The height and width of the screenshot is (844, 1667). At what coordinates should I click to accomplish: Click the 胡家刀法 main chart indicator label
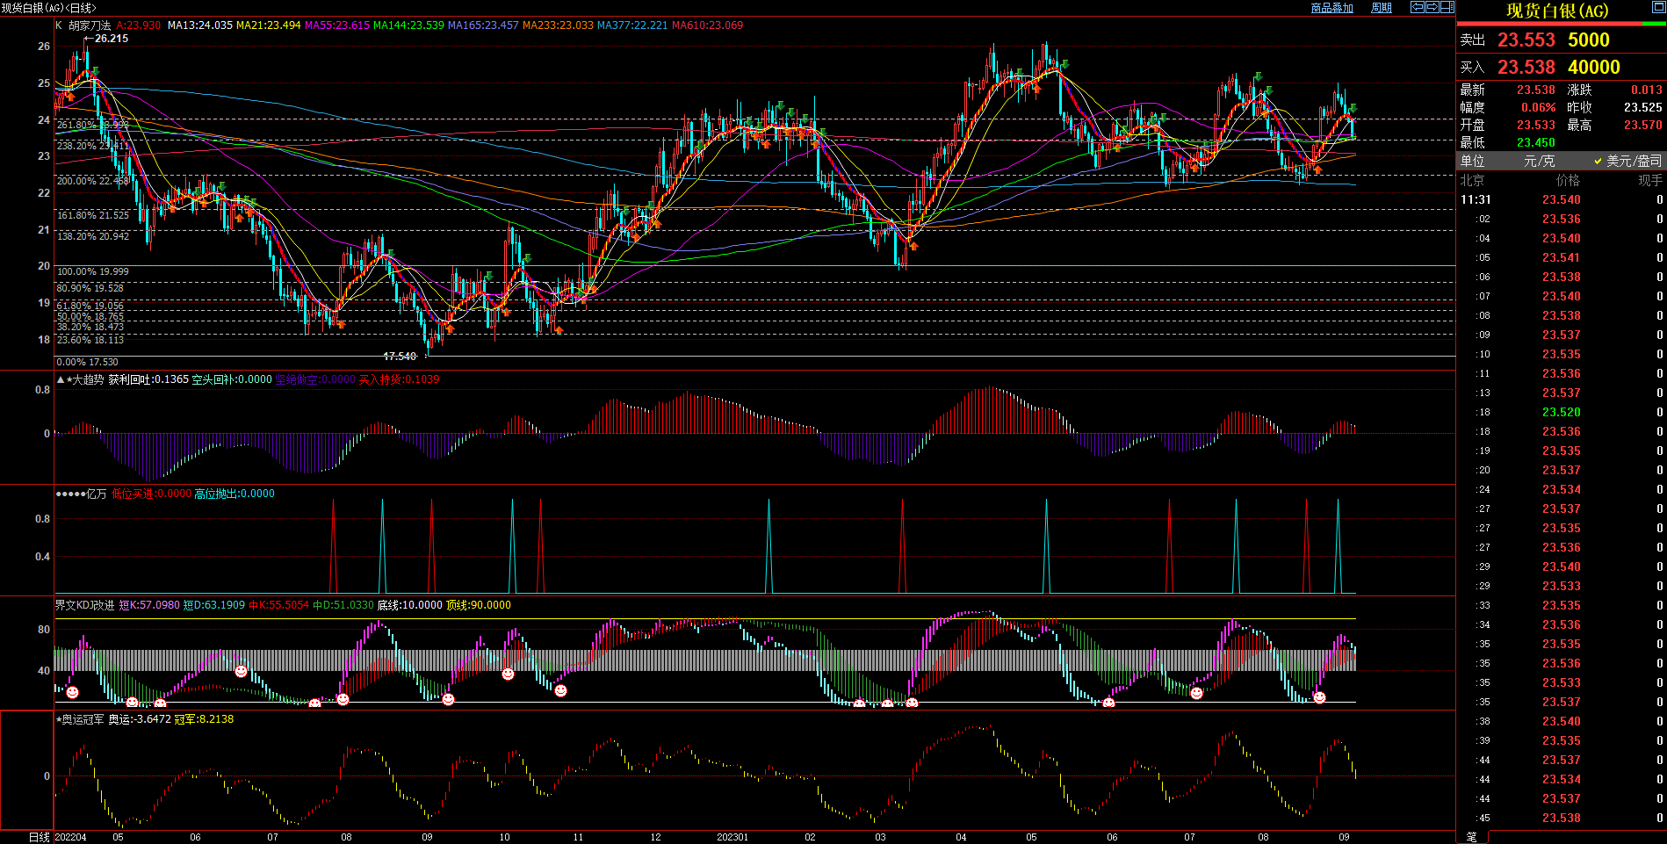pos(90,25)
